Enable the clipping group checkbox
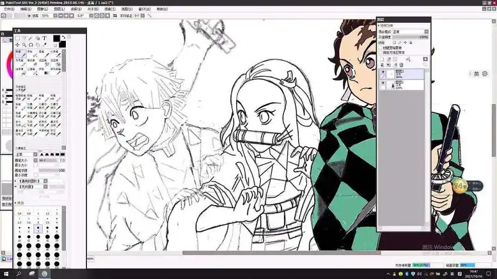497x279 pixels. [x=381, y=48]
